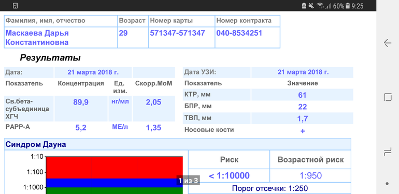The height and width of the screenshot is (194, 399).
Task: Tap the Android back navigation arrow
Action: tap(387, 43)
